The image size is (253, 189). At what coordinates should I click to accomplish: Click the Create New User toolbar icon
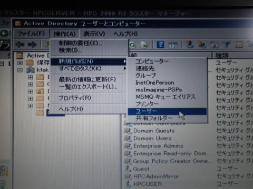pyautogui.click(x=189, y=45)
